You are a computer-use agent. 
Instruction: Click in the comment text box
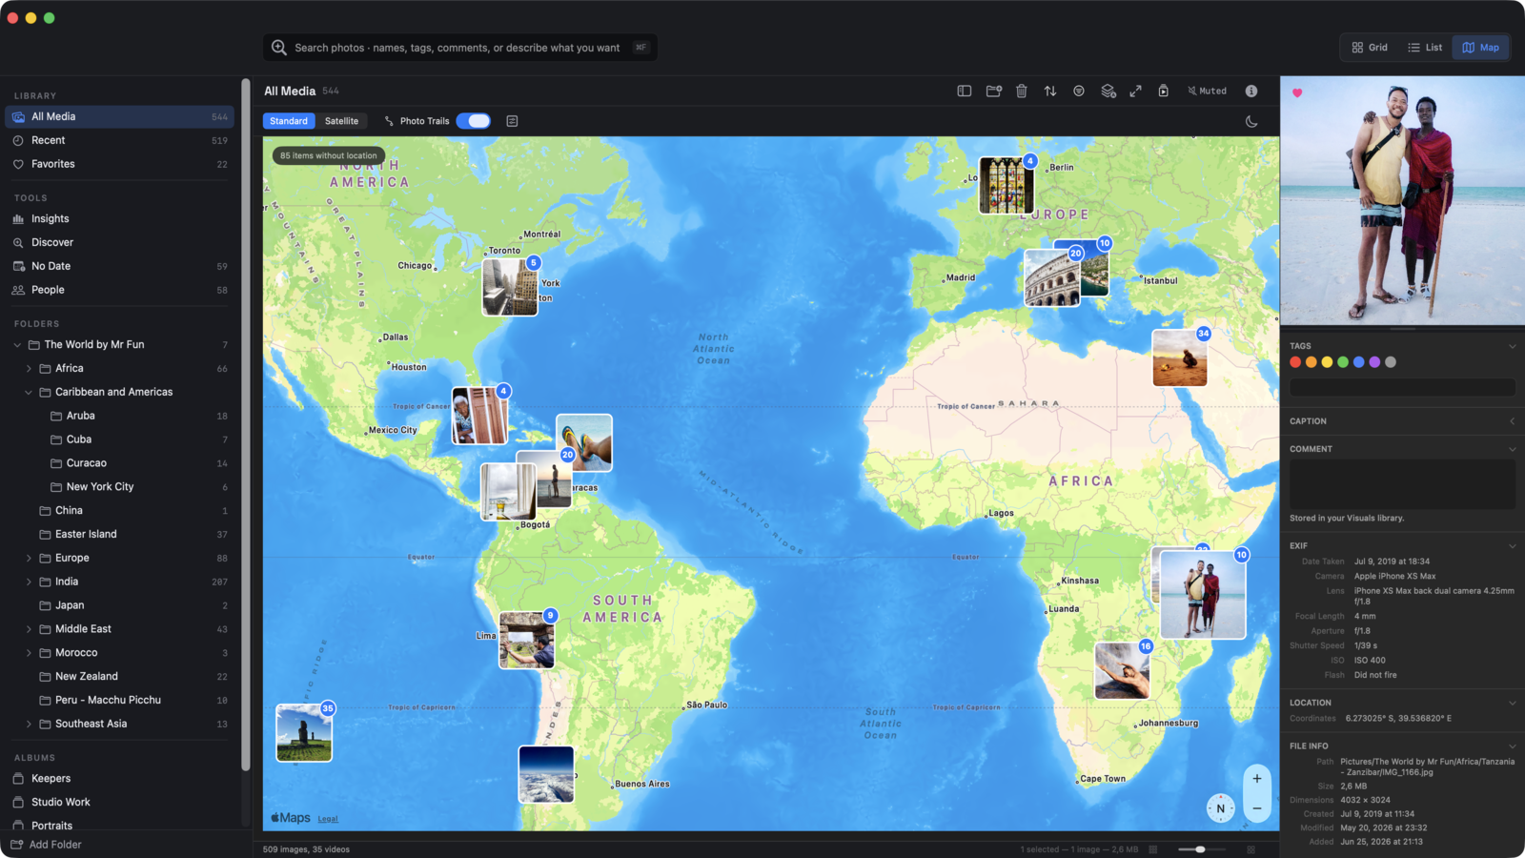click(1402, 484)
